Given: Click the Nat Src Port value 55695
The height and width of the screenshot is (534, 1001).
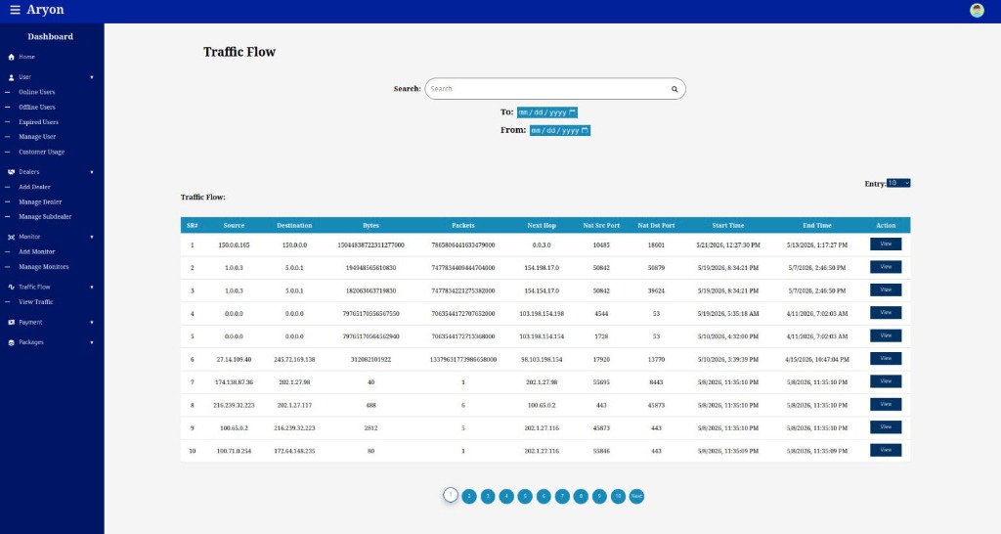Looking at the screenshot, I should [x=601, y=382].
